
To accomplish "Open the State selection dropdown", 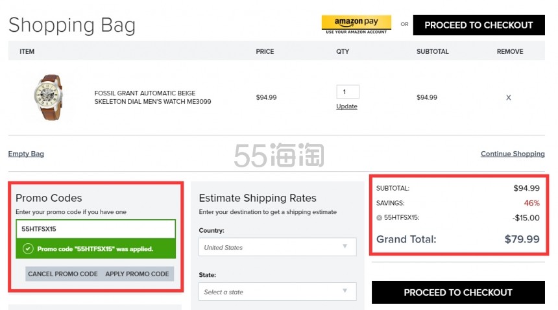I will tap(277, 292).
